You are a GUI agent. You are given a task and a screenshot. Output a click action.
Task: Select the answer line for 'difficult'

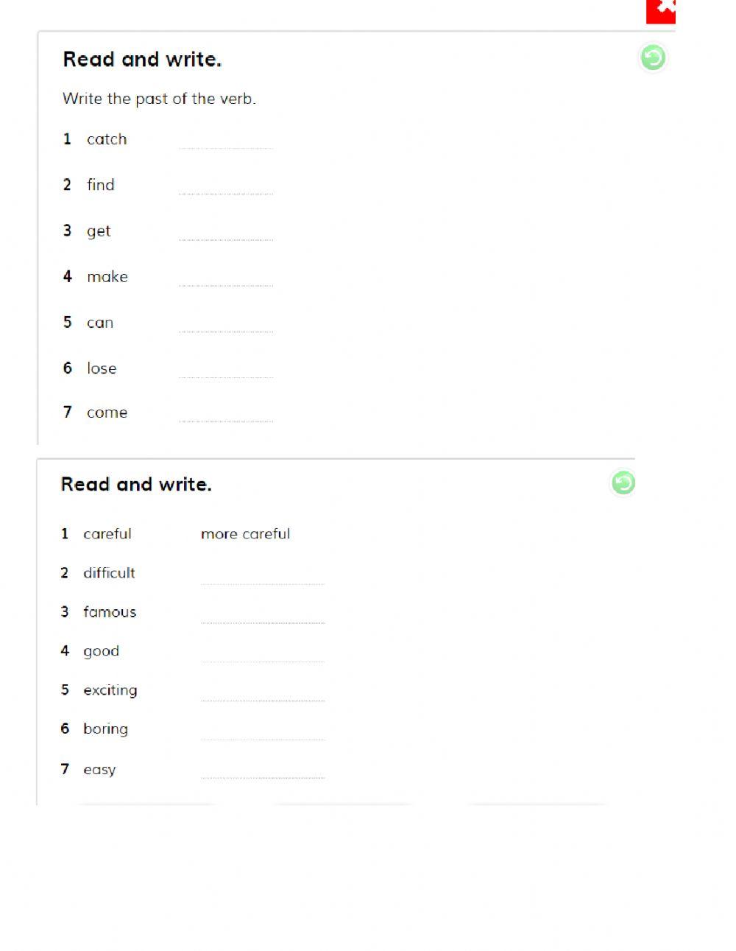pos(262,575)
